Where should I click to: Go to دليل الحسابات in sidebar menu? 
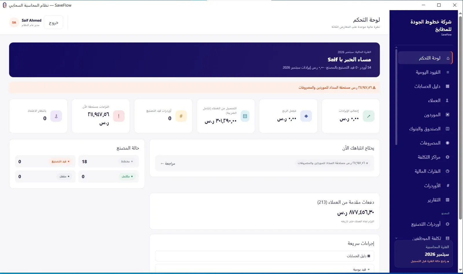[425, 86]
